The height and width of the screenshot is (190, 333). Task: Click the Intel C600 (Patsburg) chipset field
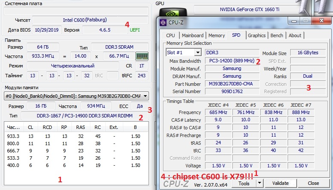(x=90, y=20)
